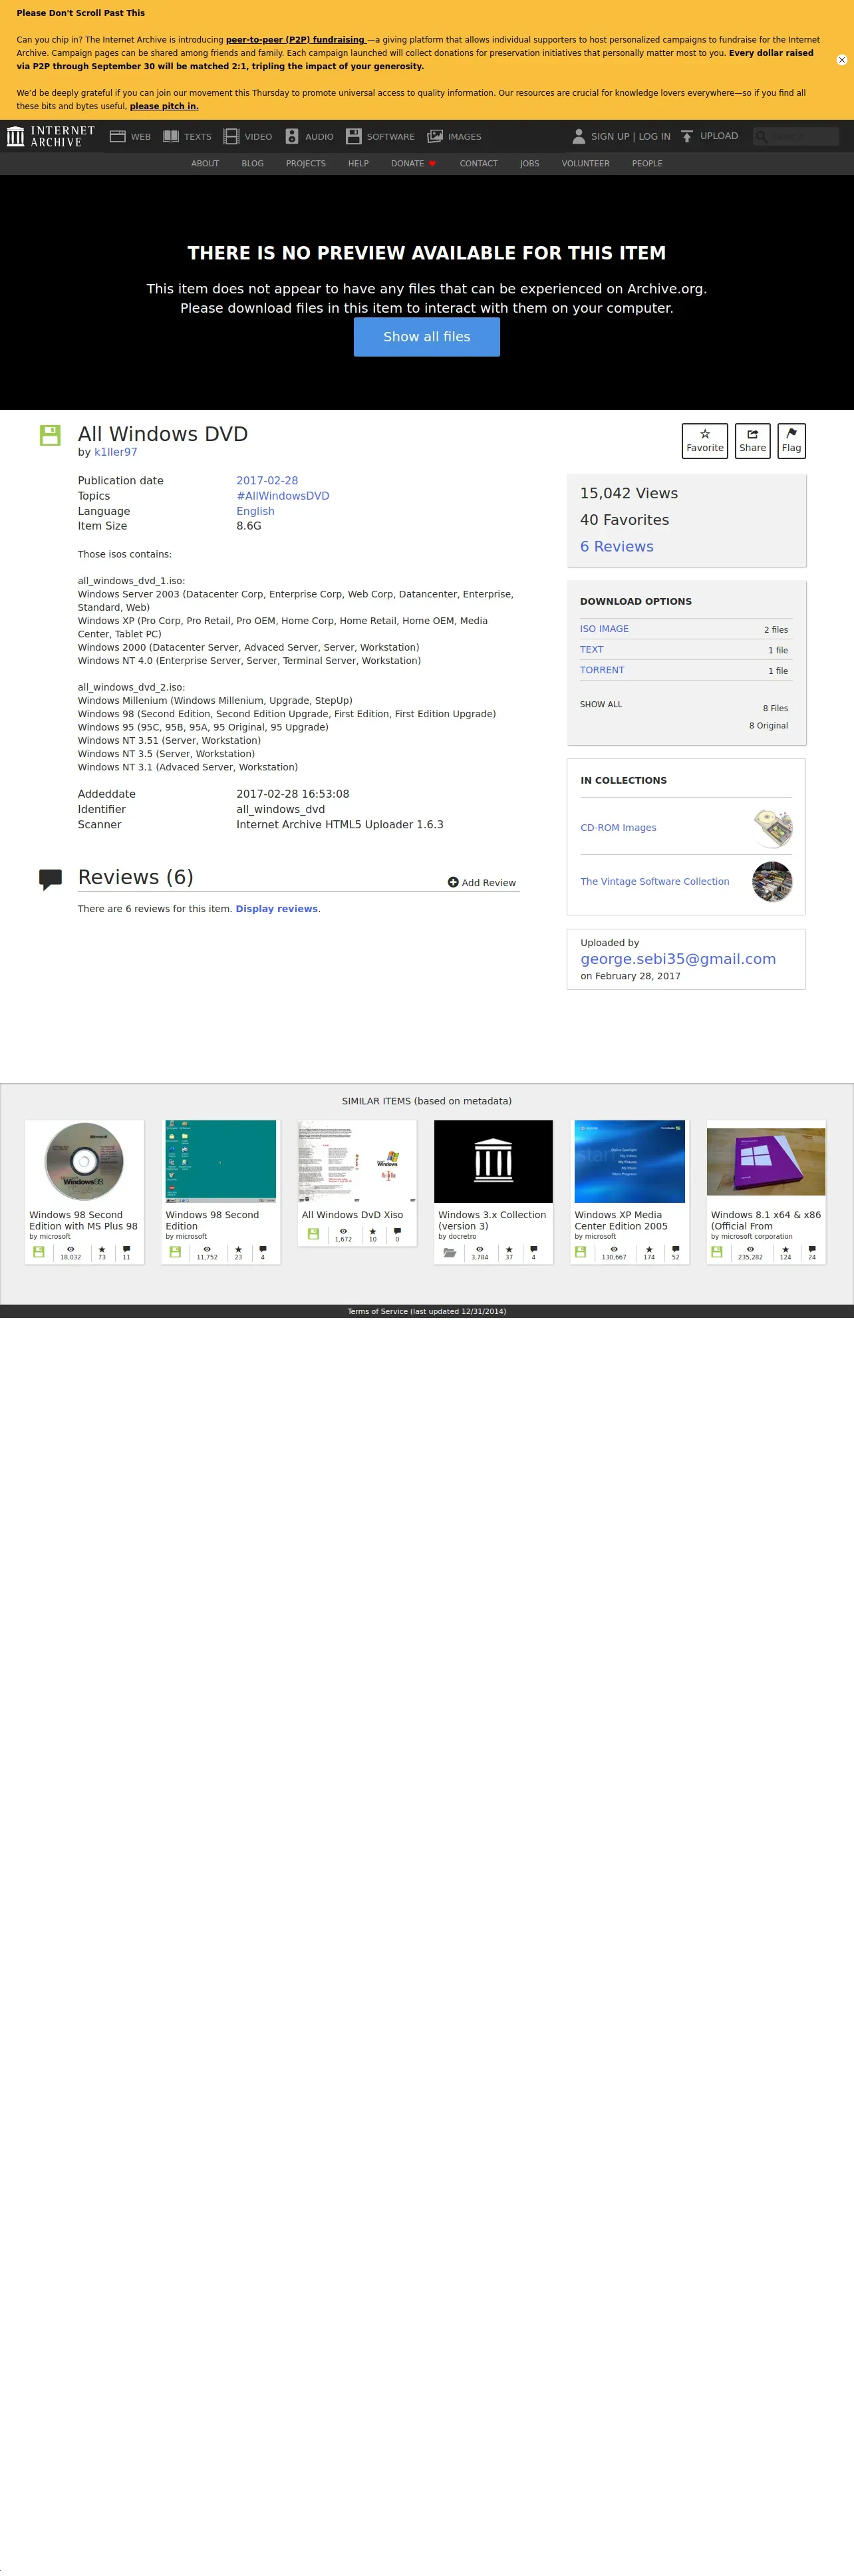Open the English language link
Screen dimensions: 854x2576
point(255,511)
